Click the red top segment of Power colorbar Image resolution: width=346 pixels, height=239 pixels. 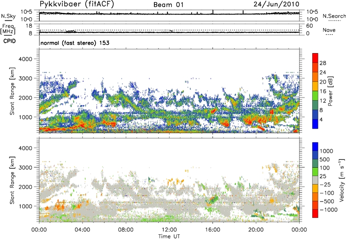tap(315, 58)
